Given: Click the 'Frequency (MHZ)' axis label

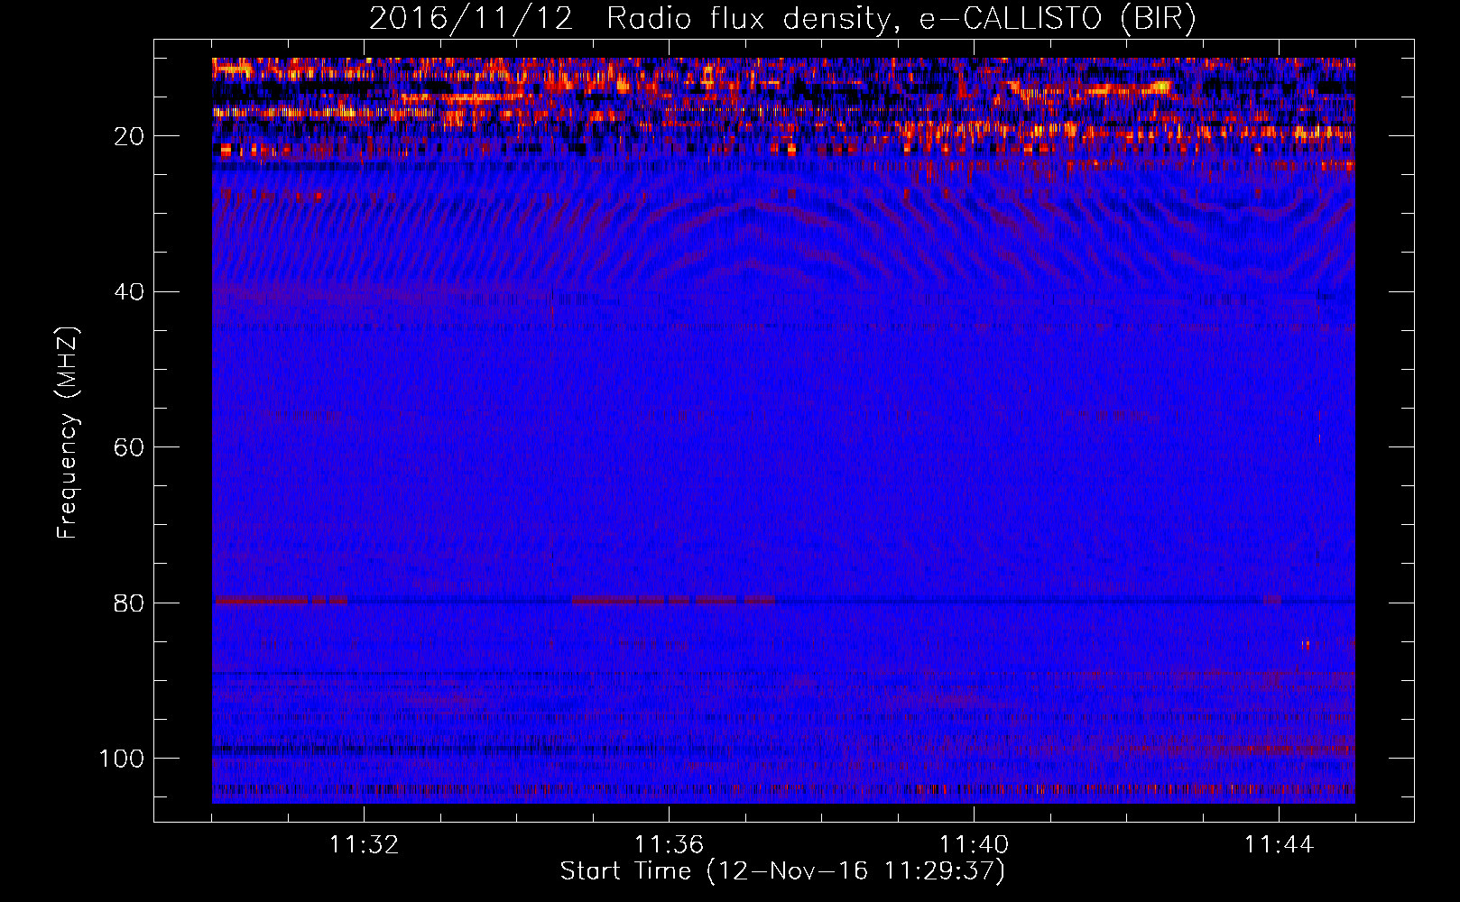Looking at the screenshot, I should click(68, 433).
